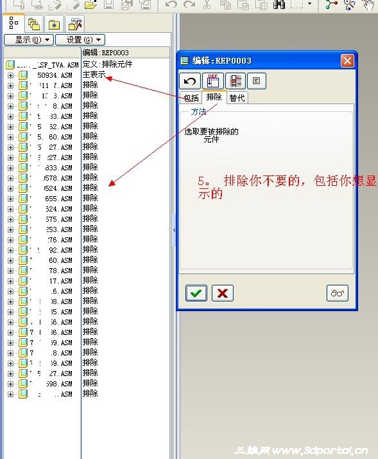Viewport: 378px width, 459px height.
Task: Click the 排除 cell in 655.ASM row
Action: (90, 198)
